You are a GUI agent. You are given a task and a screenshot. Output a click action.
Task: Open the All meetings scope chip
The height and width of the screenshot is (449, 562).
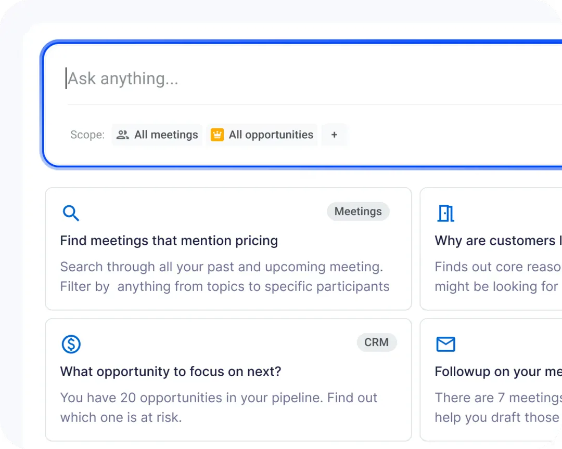(x=157, y=135)
